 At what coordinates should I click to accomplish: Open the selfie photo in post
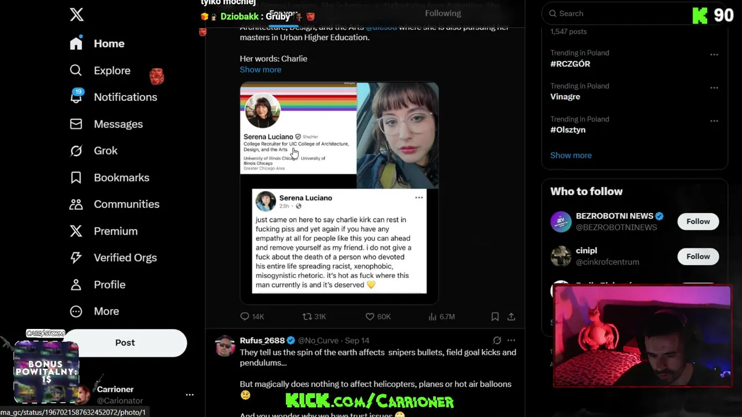[398, 136]
